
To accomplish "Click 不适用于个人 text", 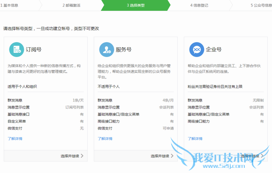I will (109, 86).
